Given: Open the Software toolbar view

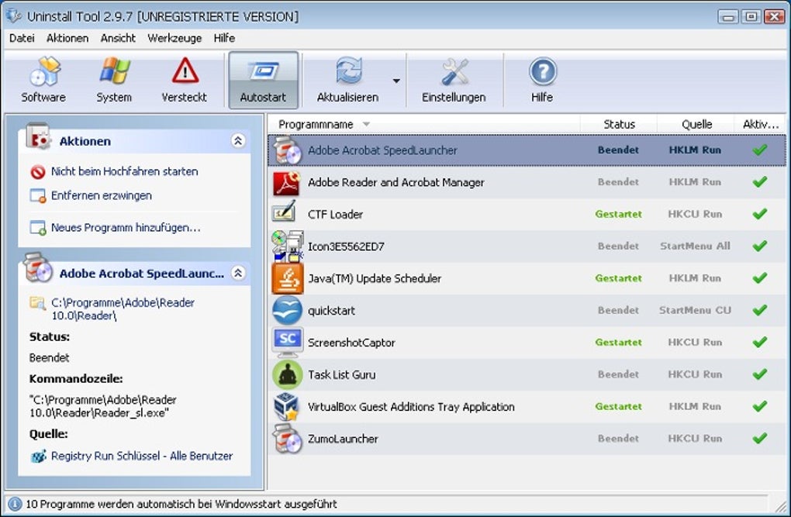Looking at the screenshot, I should coord(43,80).
